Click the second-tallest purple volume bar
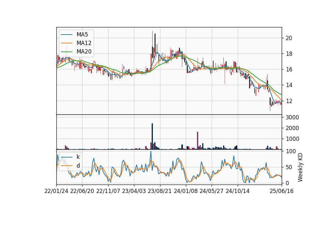The height and width of the screenshot is (225, 313). [x=198, y=141]
